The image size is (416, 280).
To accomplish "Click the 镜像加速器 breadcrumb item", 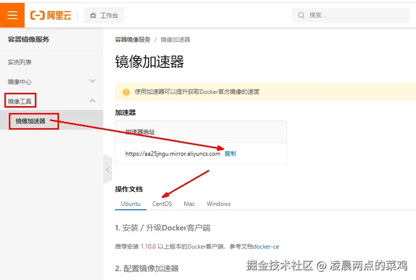I will [x=176, y=40].
